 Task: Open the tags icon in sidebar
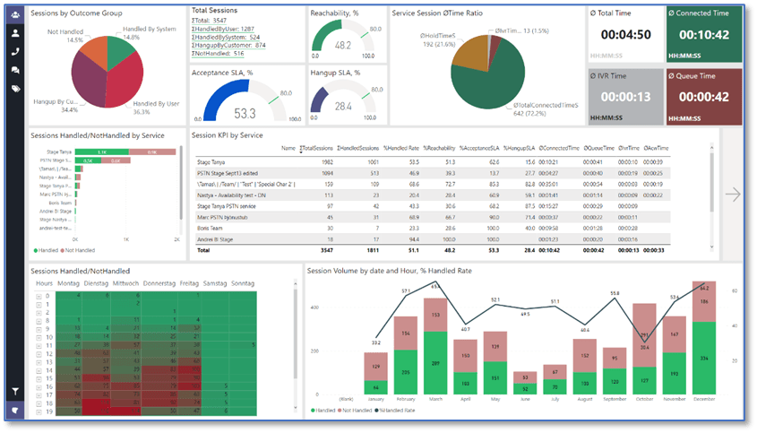pos(15,89)
